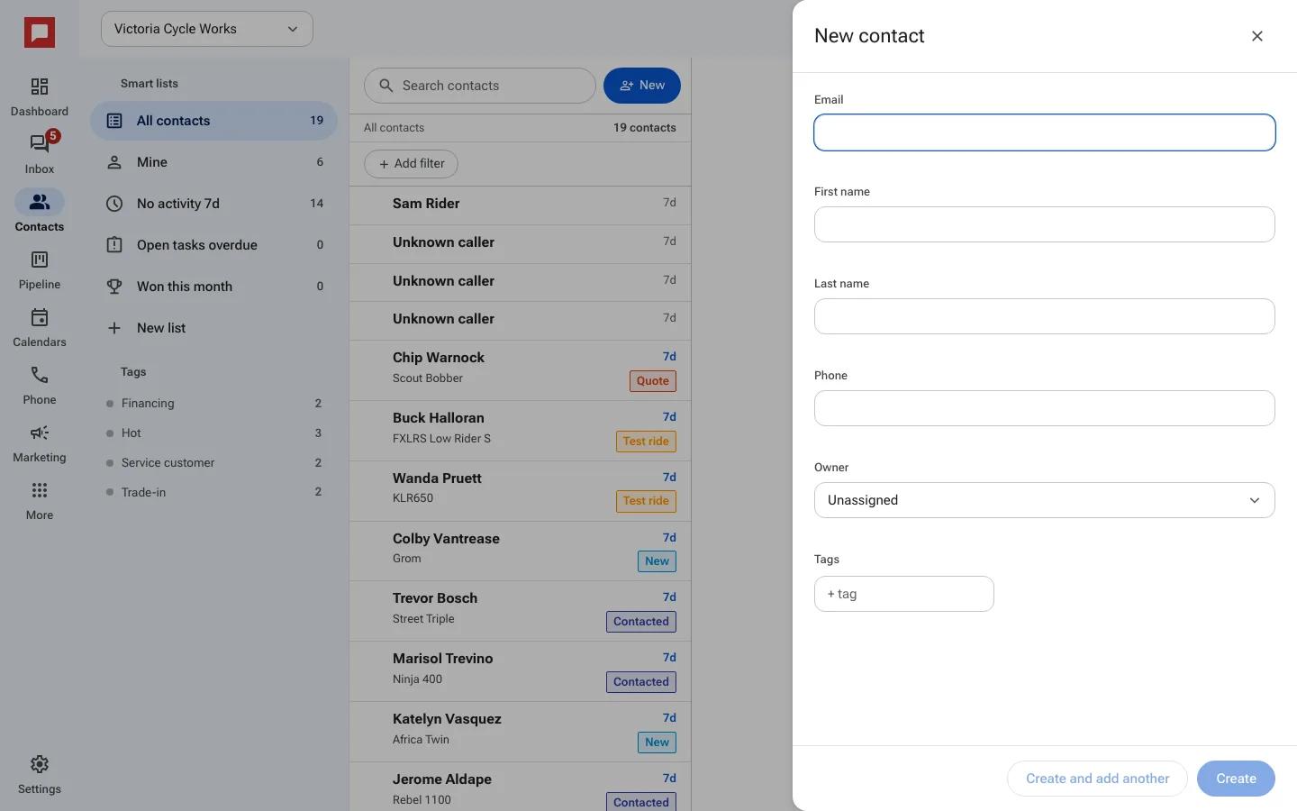This screenshot has height=811, width=1297.
Task: Select the Mine smart list
Action: click(213, 162)
